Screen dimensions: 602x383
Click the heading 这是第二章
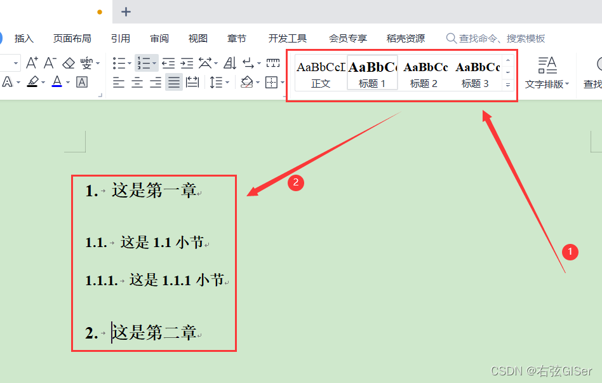154,333
